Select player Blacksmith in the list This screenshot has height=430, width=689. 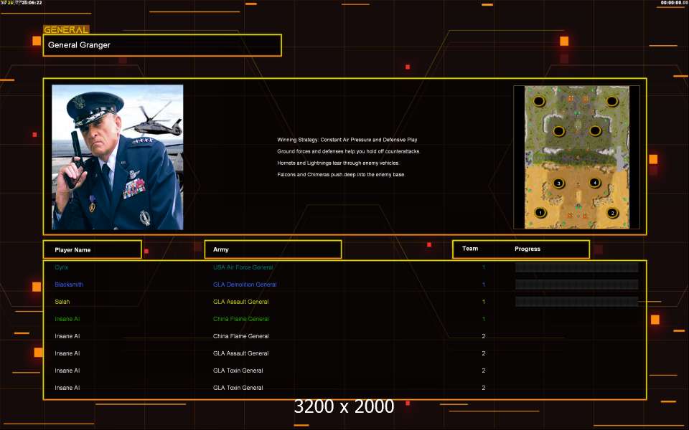click(69, 285)
